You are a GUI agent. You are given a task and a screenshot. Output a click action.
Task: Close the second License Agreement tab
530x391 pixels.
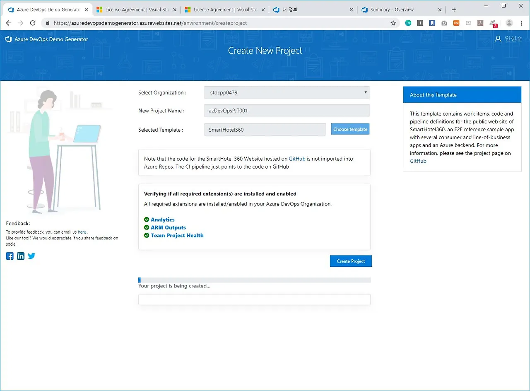click(x=263, y=10)
